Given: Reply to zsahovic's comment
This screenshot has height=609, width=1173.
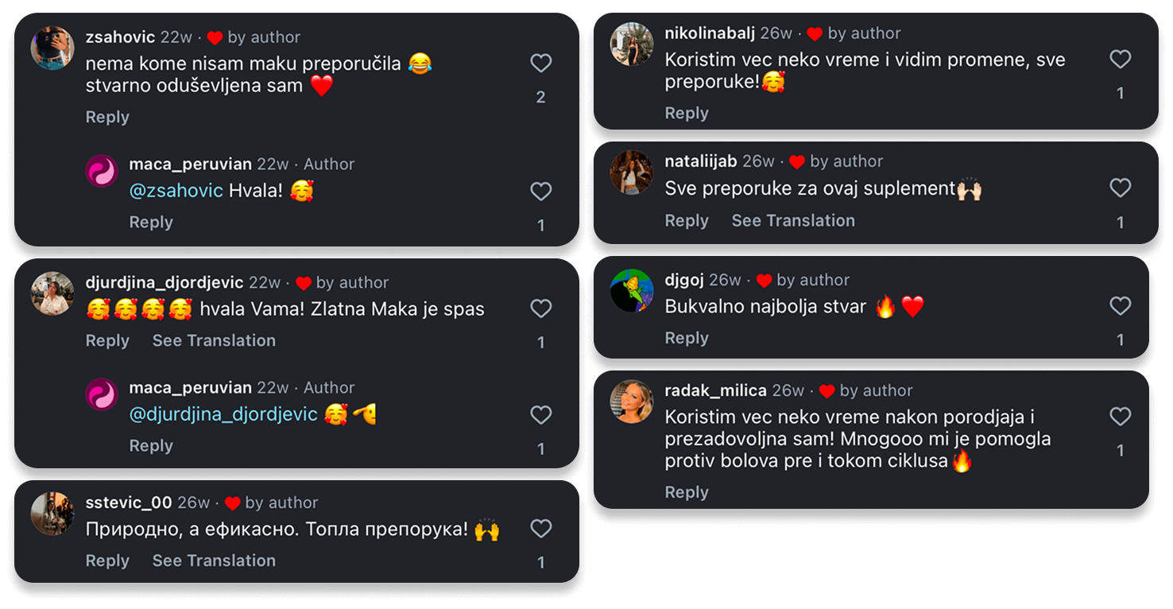Looking at the screenshot, I should tap(107, 117).
